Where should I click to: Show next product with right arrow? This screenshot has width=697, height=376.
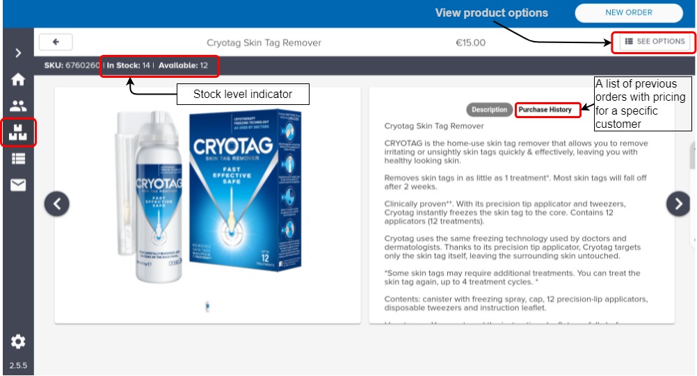(x=678, y=204)
